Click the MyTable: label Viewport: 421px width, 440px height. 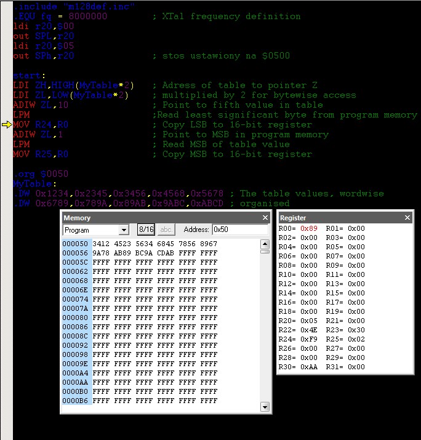(x=35, y=184)
